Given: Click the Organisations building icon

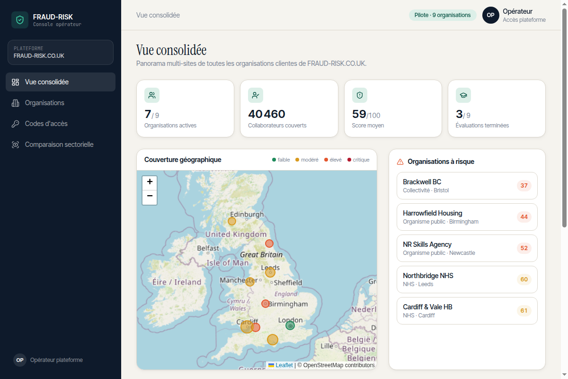Looking at the screenshot, I should point(16,103).
